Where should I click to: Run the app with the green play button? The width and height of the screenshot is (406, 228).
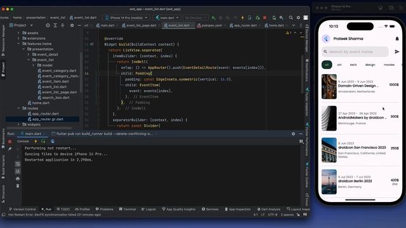point(213,18)
